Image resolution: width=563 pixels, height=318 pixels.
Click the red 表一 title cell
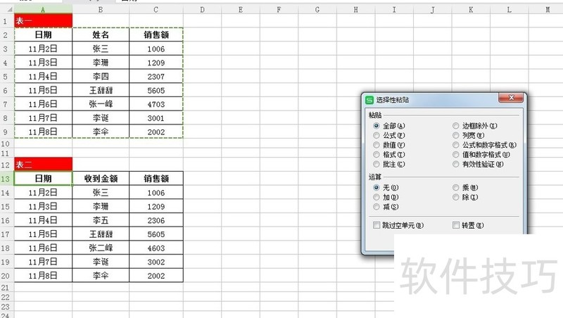(43, 21)
